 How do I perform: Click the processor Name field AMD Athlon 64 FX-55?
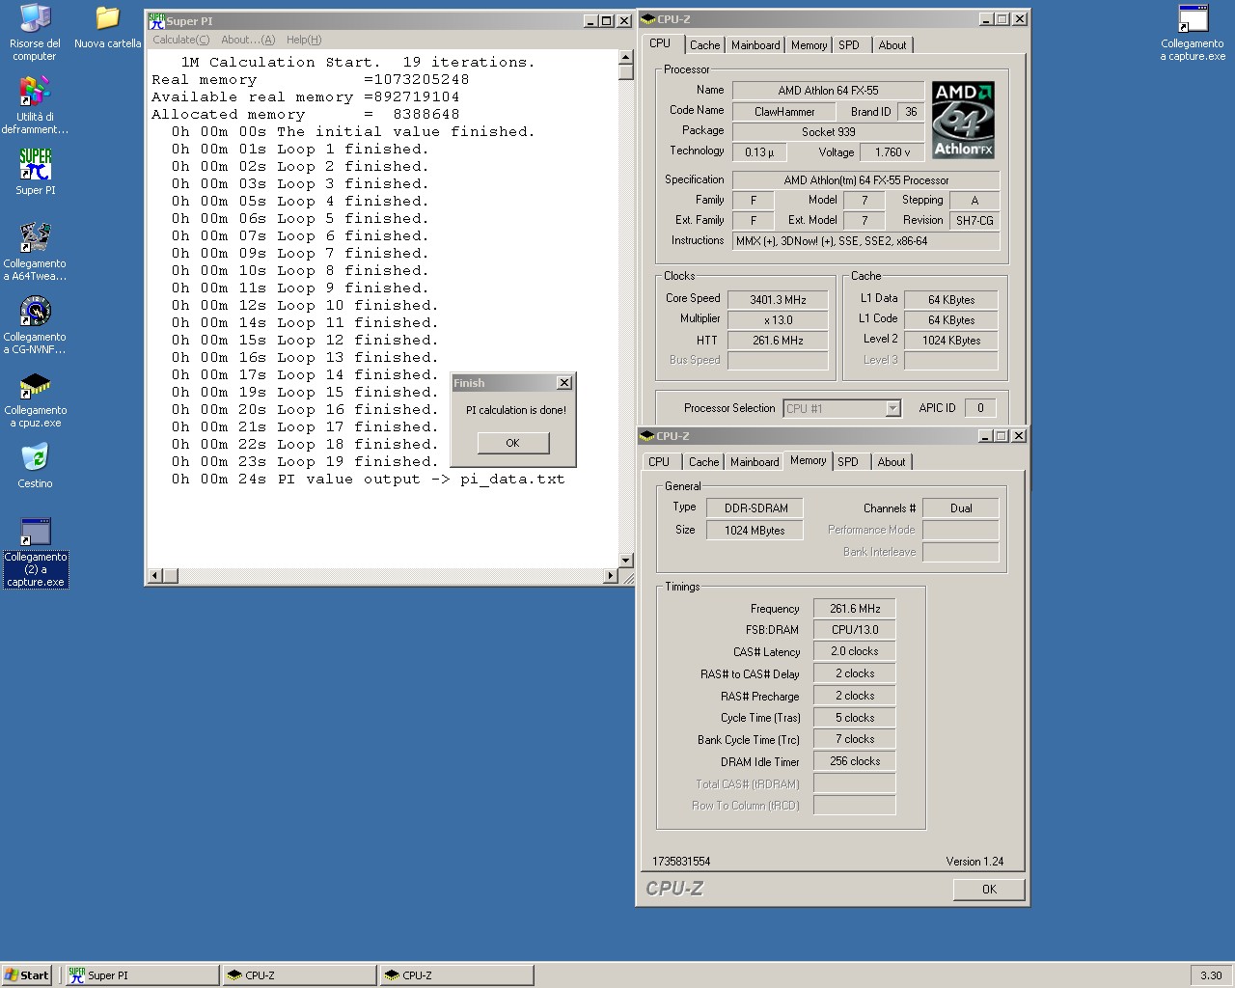pos(828,91)
